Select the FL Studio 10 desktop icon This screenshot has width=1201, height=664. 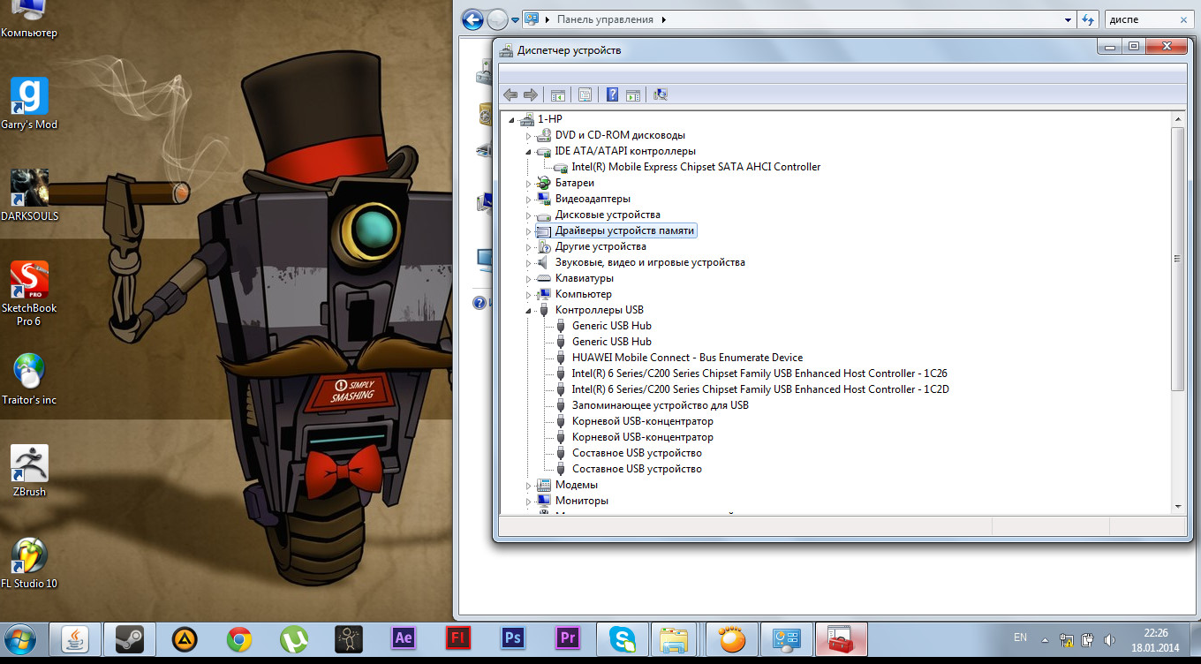point(29,562)
